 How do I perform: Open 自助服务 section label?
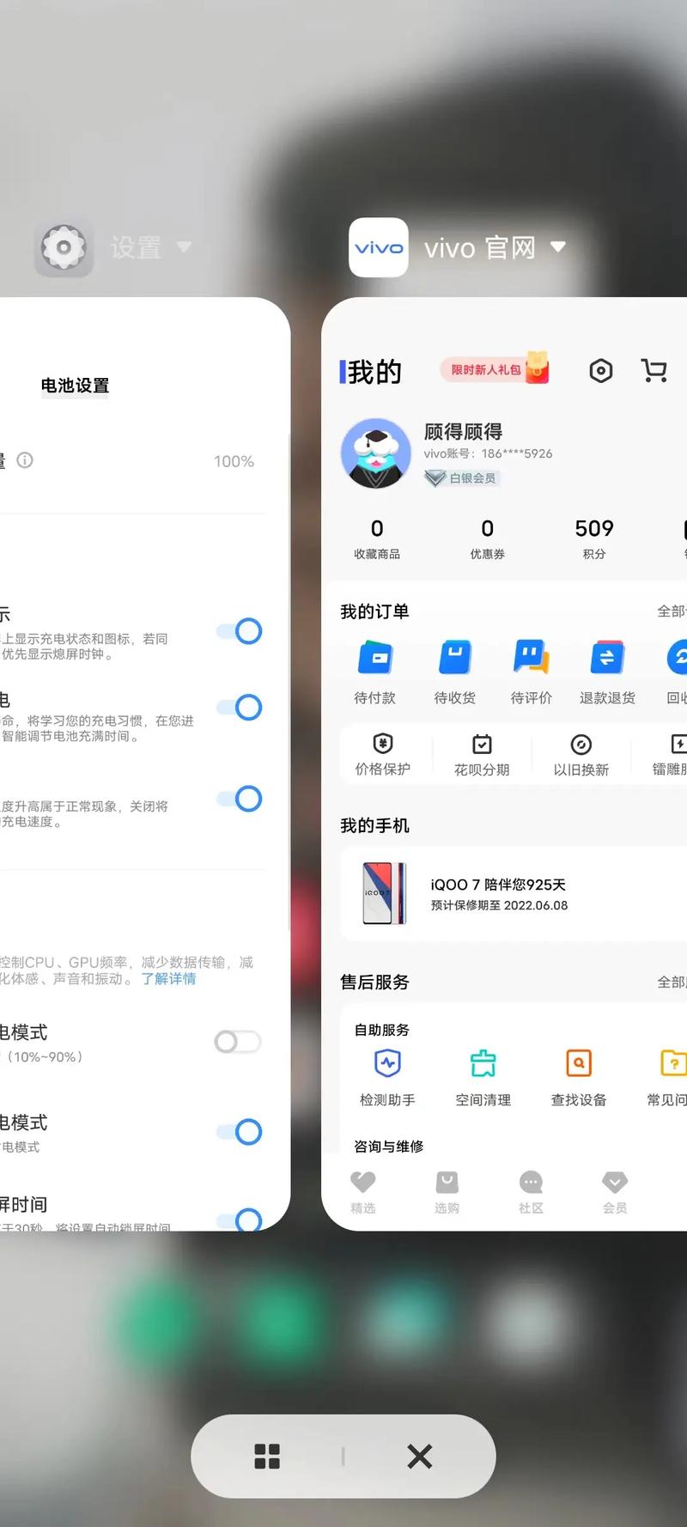[x=381, y=1030]
